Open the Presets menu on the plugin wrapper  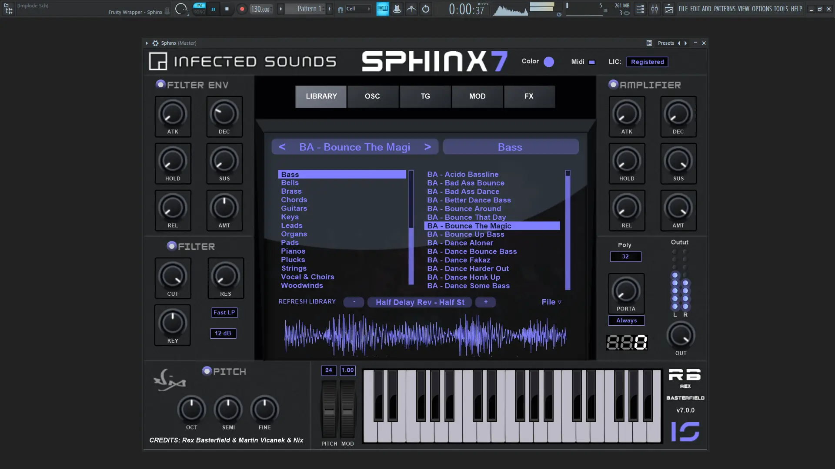point(666,43)
